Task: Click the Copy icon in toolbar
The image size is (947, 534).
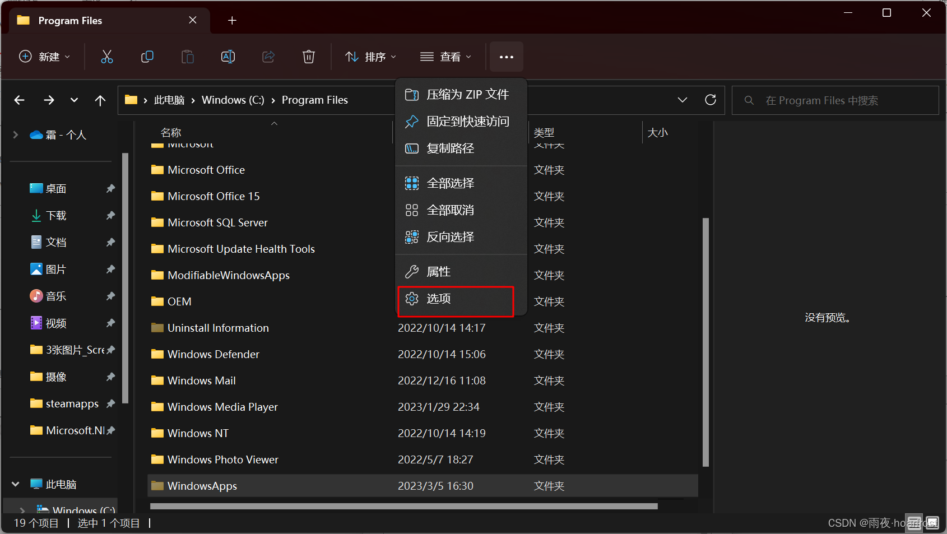Action: pos(147,57)
